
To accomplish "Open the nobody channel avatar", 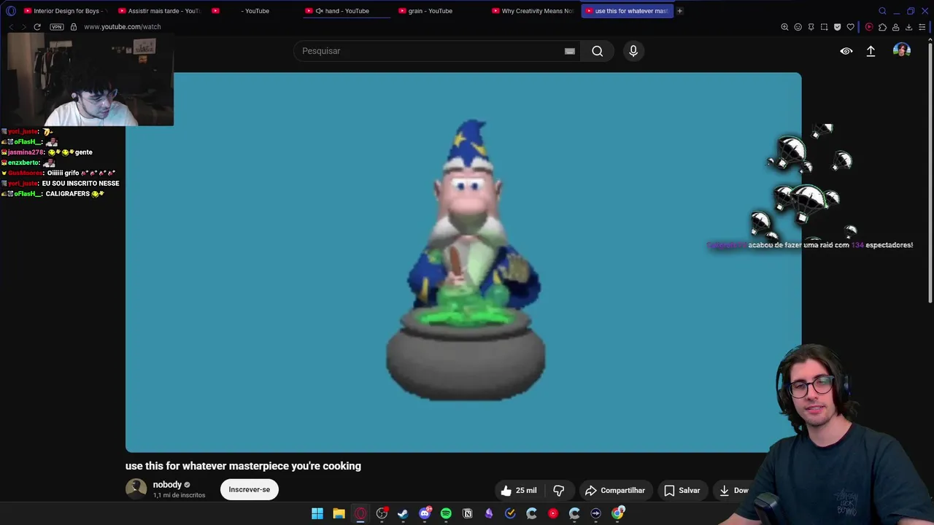I will 136,489.
